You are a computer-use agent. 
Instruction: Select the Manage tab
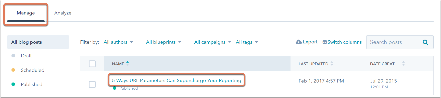tap(26, 13)
